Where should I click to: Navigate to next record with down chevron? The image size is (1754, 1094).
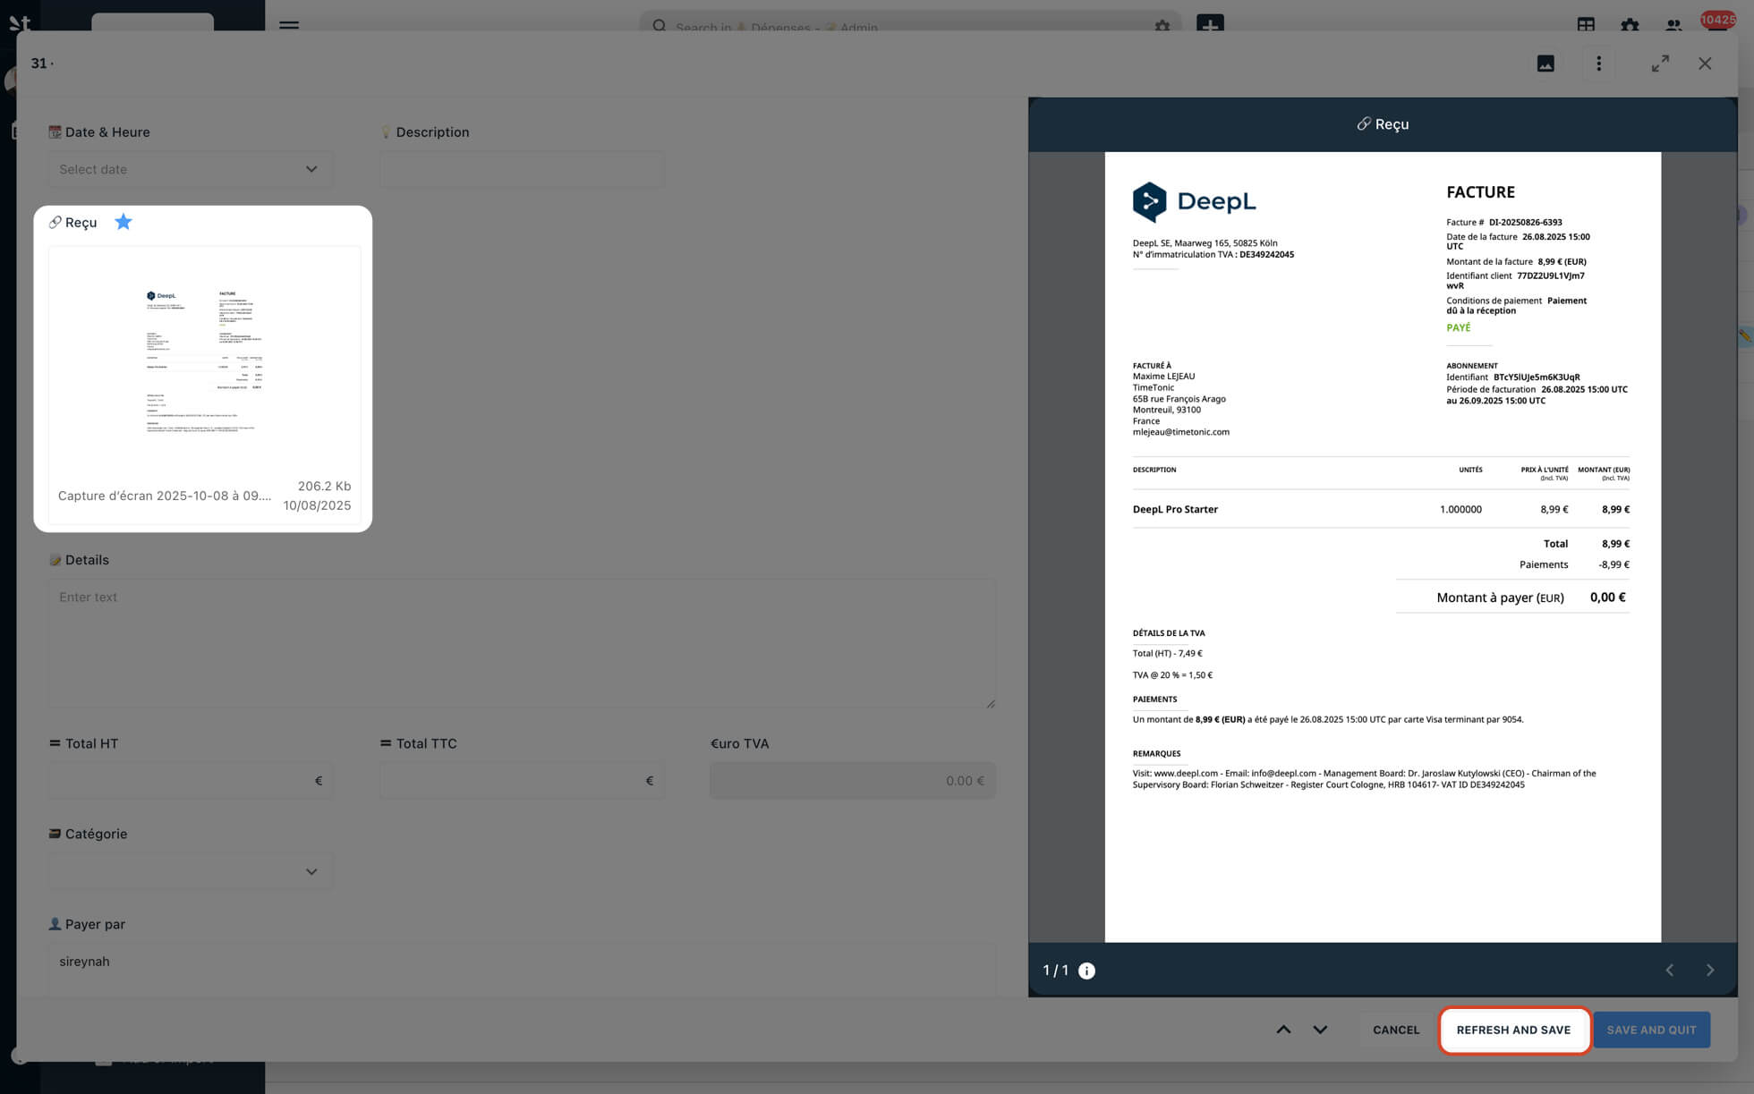pos(1320,1030)
